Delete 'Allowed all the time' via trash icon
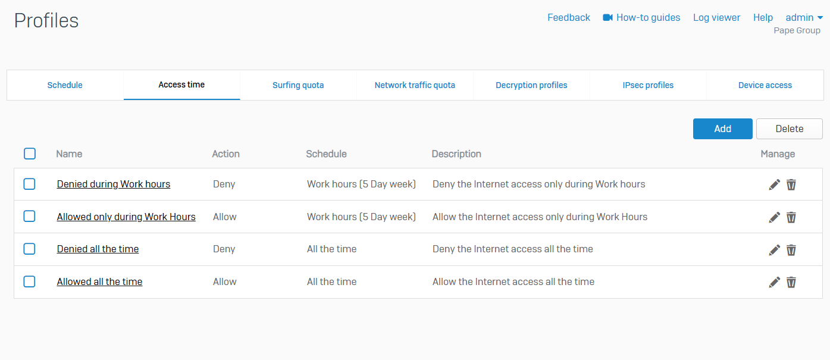This screenshot has height=360, width=830. point(791,282)
